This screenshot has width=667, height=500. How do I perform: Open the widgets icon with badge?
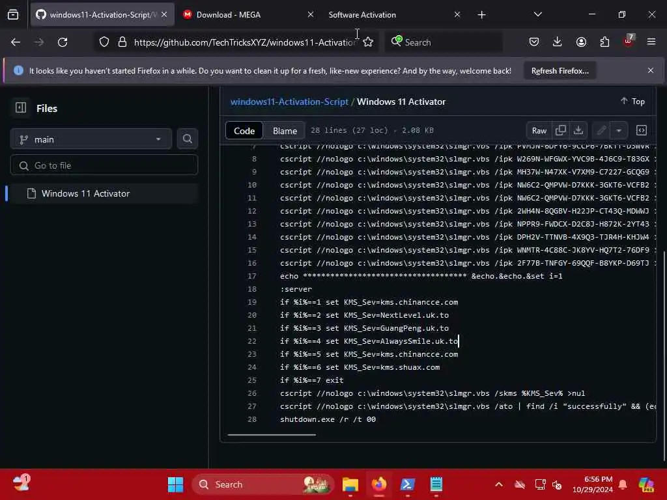point(20,484)
